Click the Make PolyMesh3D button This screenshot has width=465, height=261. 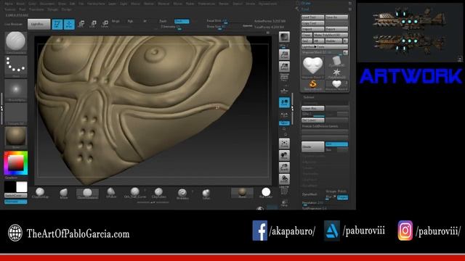tap(331, 36)
